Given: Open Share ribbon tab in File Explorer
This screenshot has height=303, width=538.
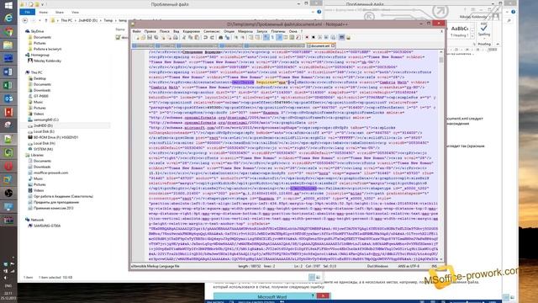Looking at the screenshot, I should pos(60,12).
